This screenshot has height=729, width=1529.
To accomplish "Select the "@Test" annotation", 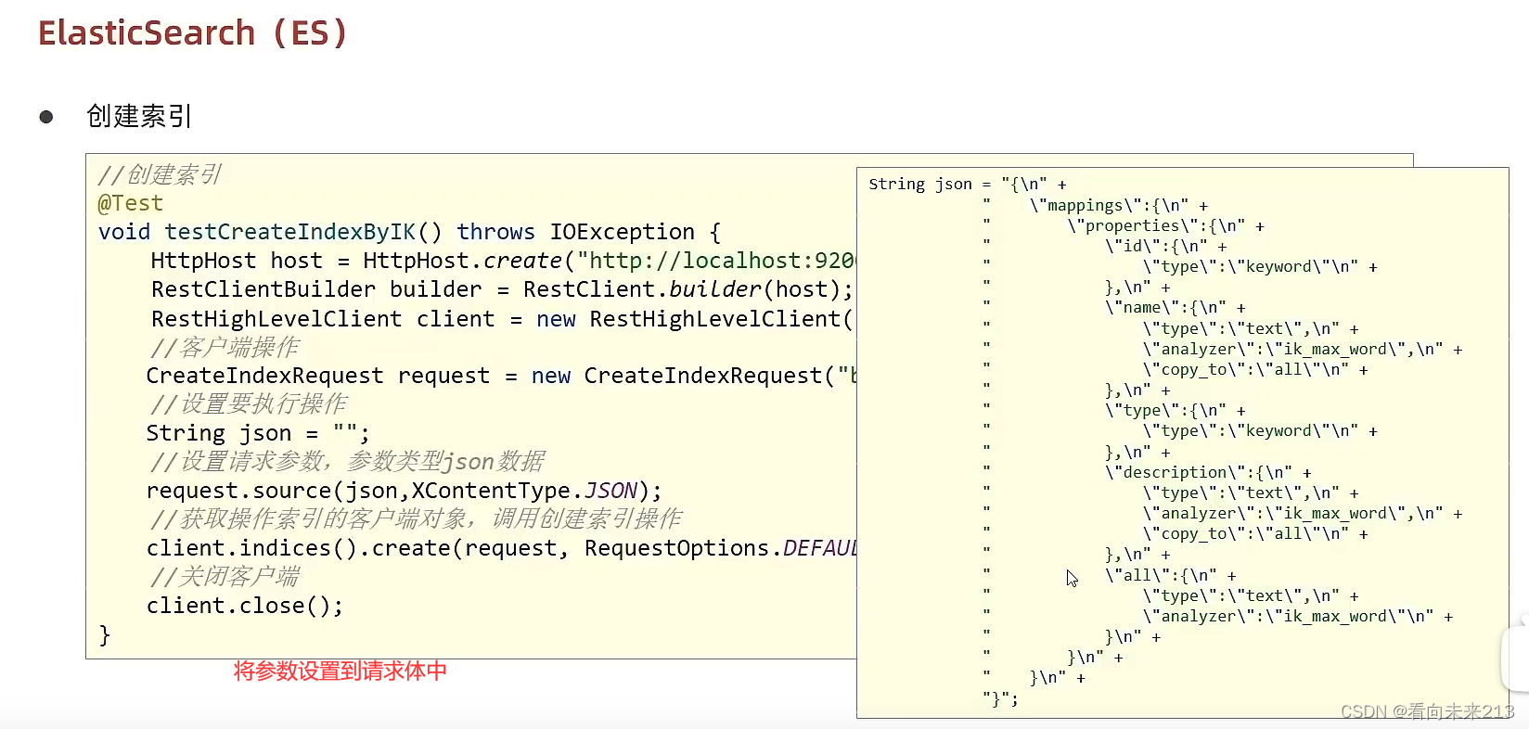I will point(130,203).
